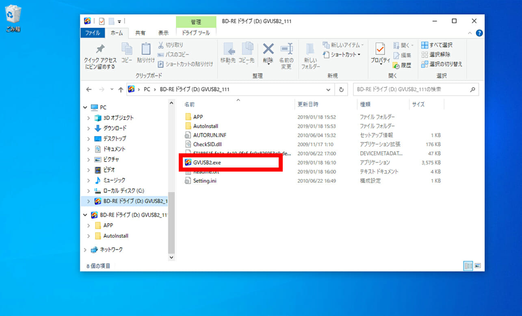The image size is (522, 316).
Task: Click the search box for GVUSB2_111
Action: point(410,90)
